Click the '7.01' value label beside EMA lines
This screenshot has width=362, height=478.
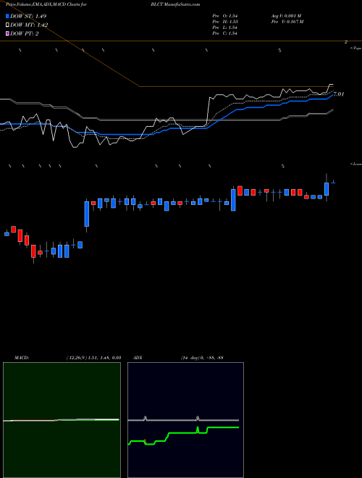[339, 94]
